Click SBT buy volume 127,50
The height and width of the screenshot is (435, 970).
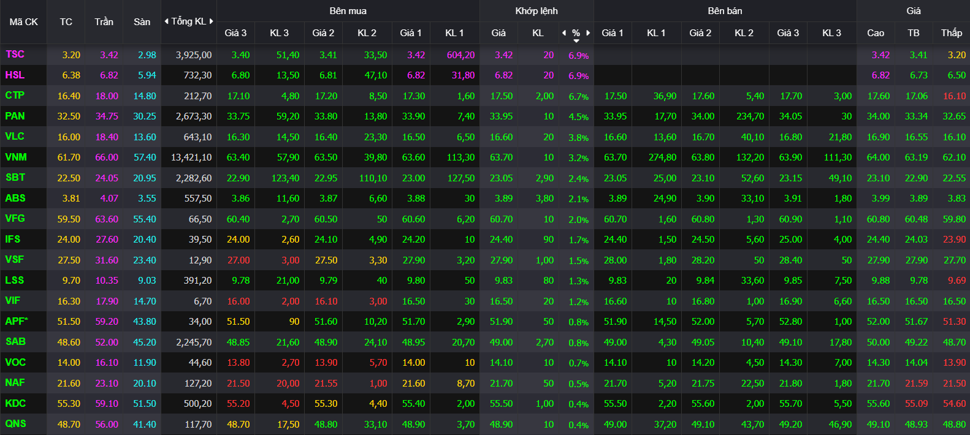point(461,178)
